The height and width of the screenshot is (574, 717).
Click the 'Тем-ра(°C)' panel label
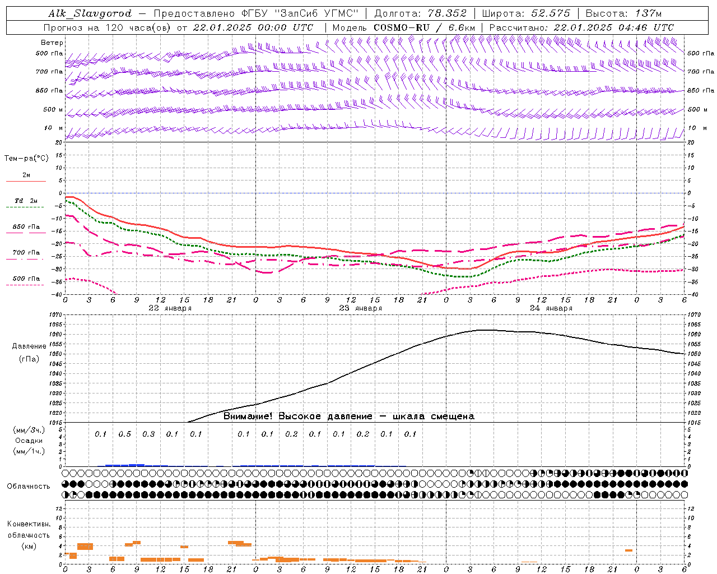pos(26,159)
